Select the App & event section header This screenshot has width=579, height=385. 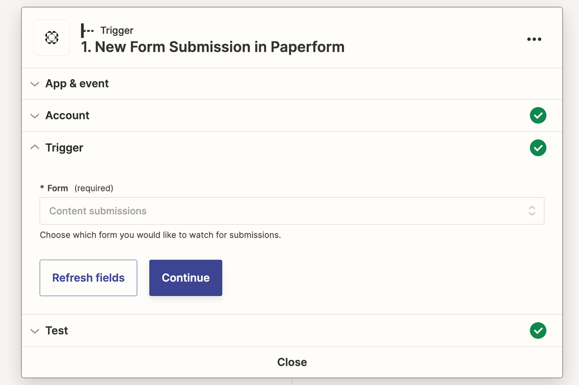click(x=77, y=84)
